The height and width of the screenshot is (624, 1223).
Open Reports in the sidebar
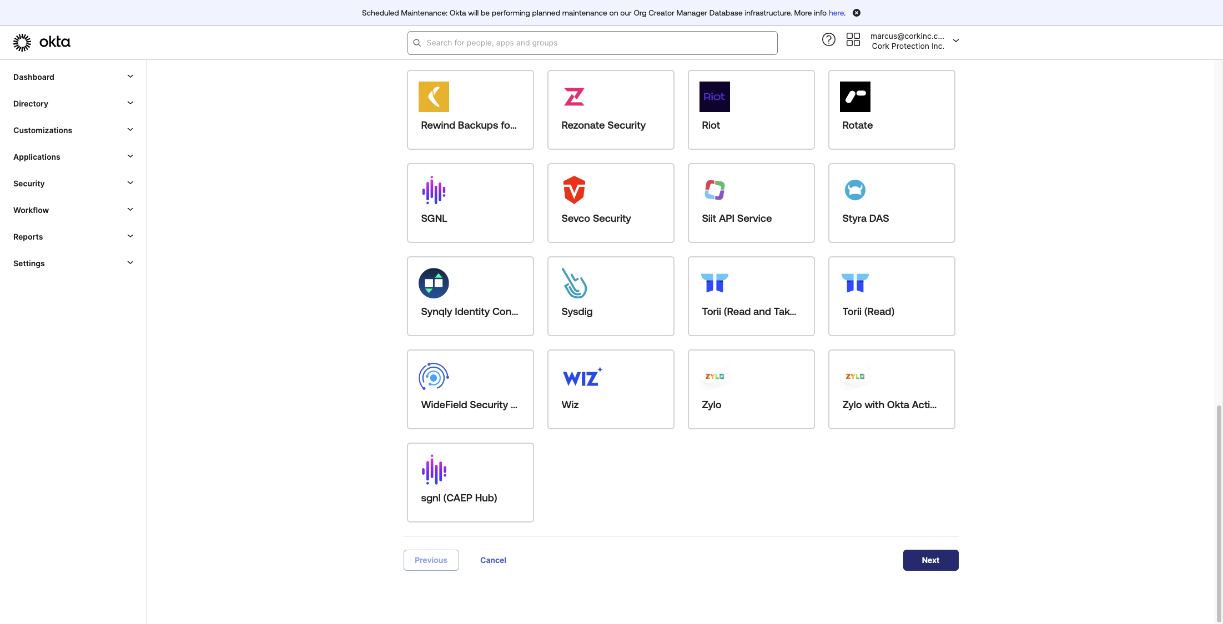click(x=73, y=237)
